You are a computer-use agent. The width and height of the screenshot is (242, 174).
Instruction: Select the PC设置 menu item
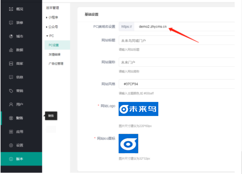coord(54,45)
